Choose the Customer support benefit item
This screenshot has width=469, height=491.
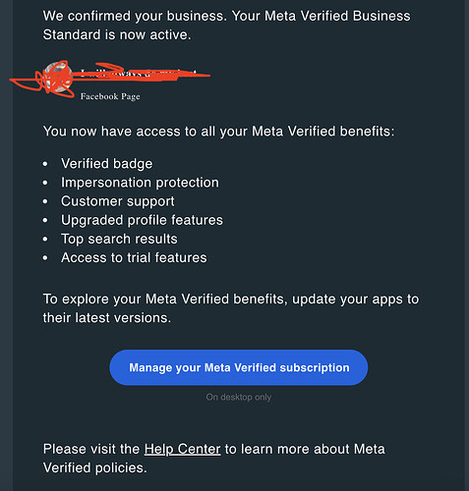coord(118,201)
